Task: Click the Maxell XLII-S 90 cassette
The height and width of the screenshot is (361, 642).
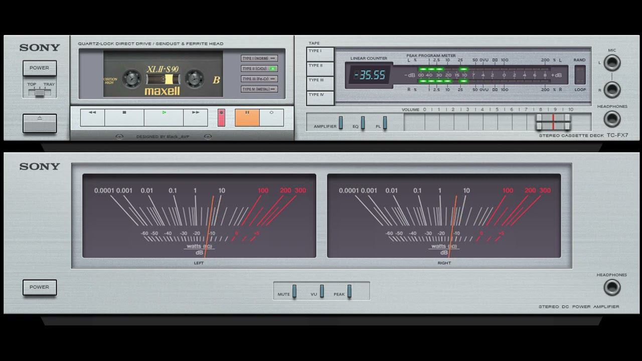Action: pyautogui.click(x=163, y=75)
